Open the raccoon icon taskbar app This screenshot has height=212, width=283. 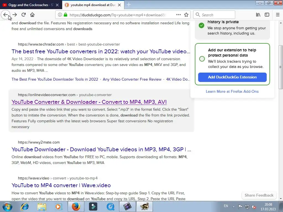point(145,206)
